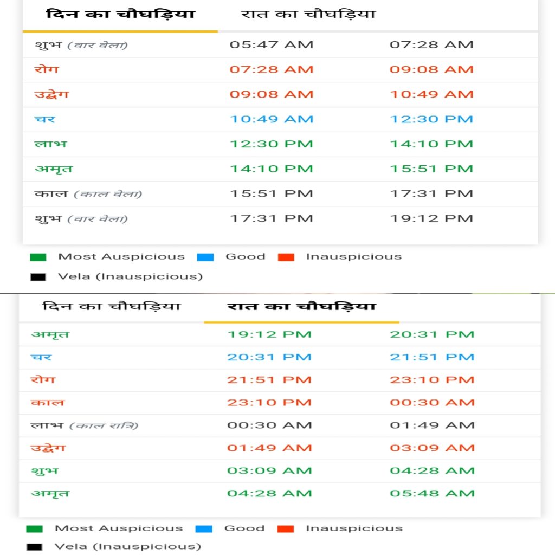The width and height of the screenshot is (555, 555).
Task: Click the रोग row starting 21:51 PM
Action: (x=280, y=380)
